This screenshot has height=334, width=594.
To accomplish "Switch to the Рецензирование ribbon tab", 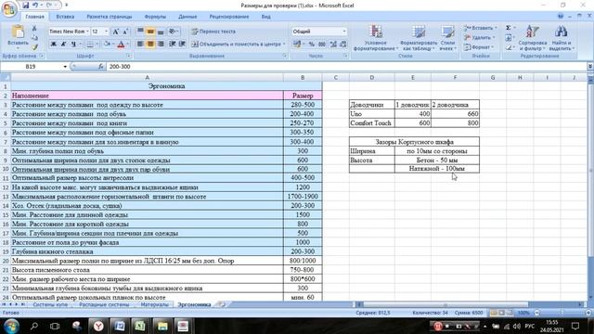I will pos(229,17).
